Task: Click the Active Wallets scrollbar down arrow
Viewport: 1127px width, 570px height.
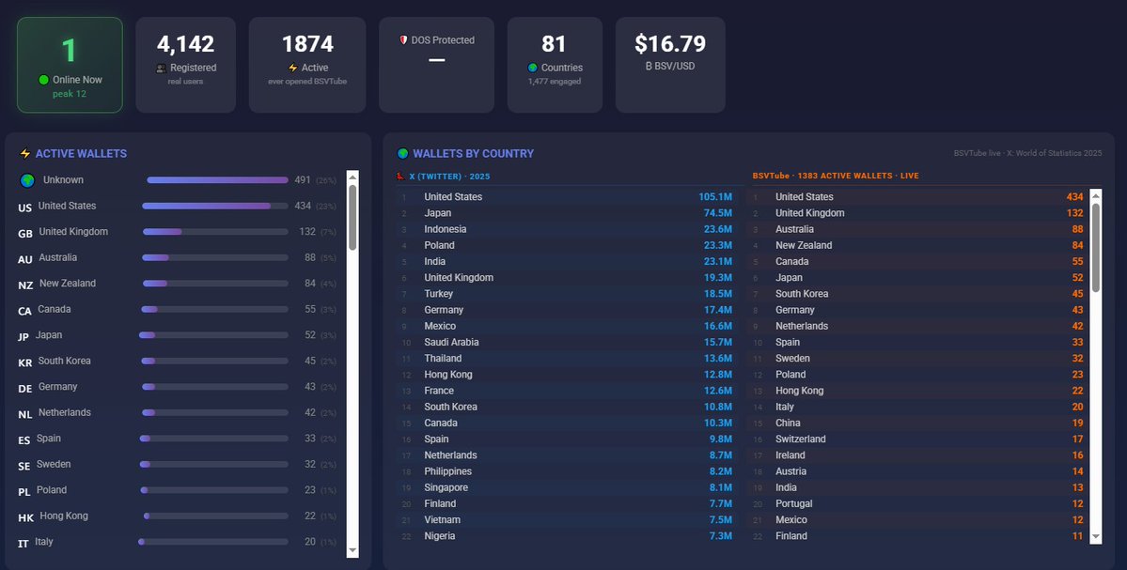Action: (x=352, y=550)
